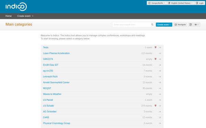Click the search magnifier icon
The height and width of the screenshot is (128, 206).
[152, 25]
